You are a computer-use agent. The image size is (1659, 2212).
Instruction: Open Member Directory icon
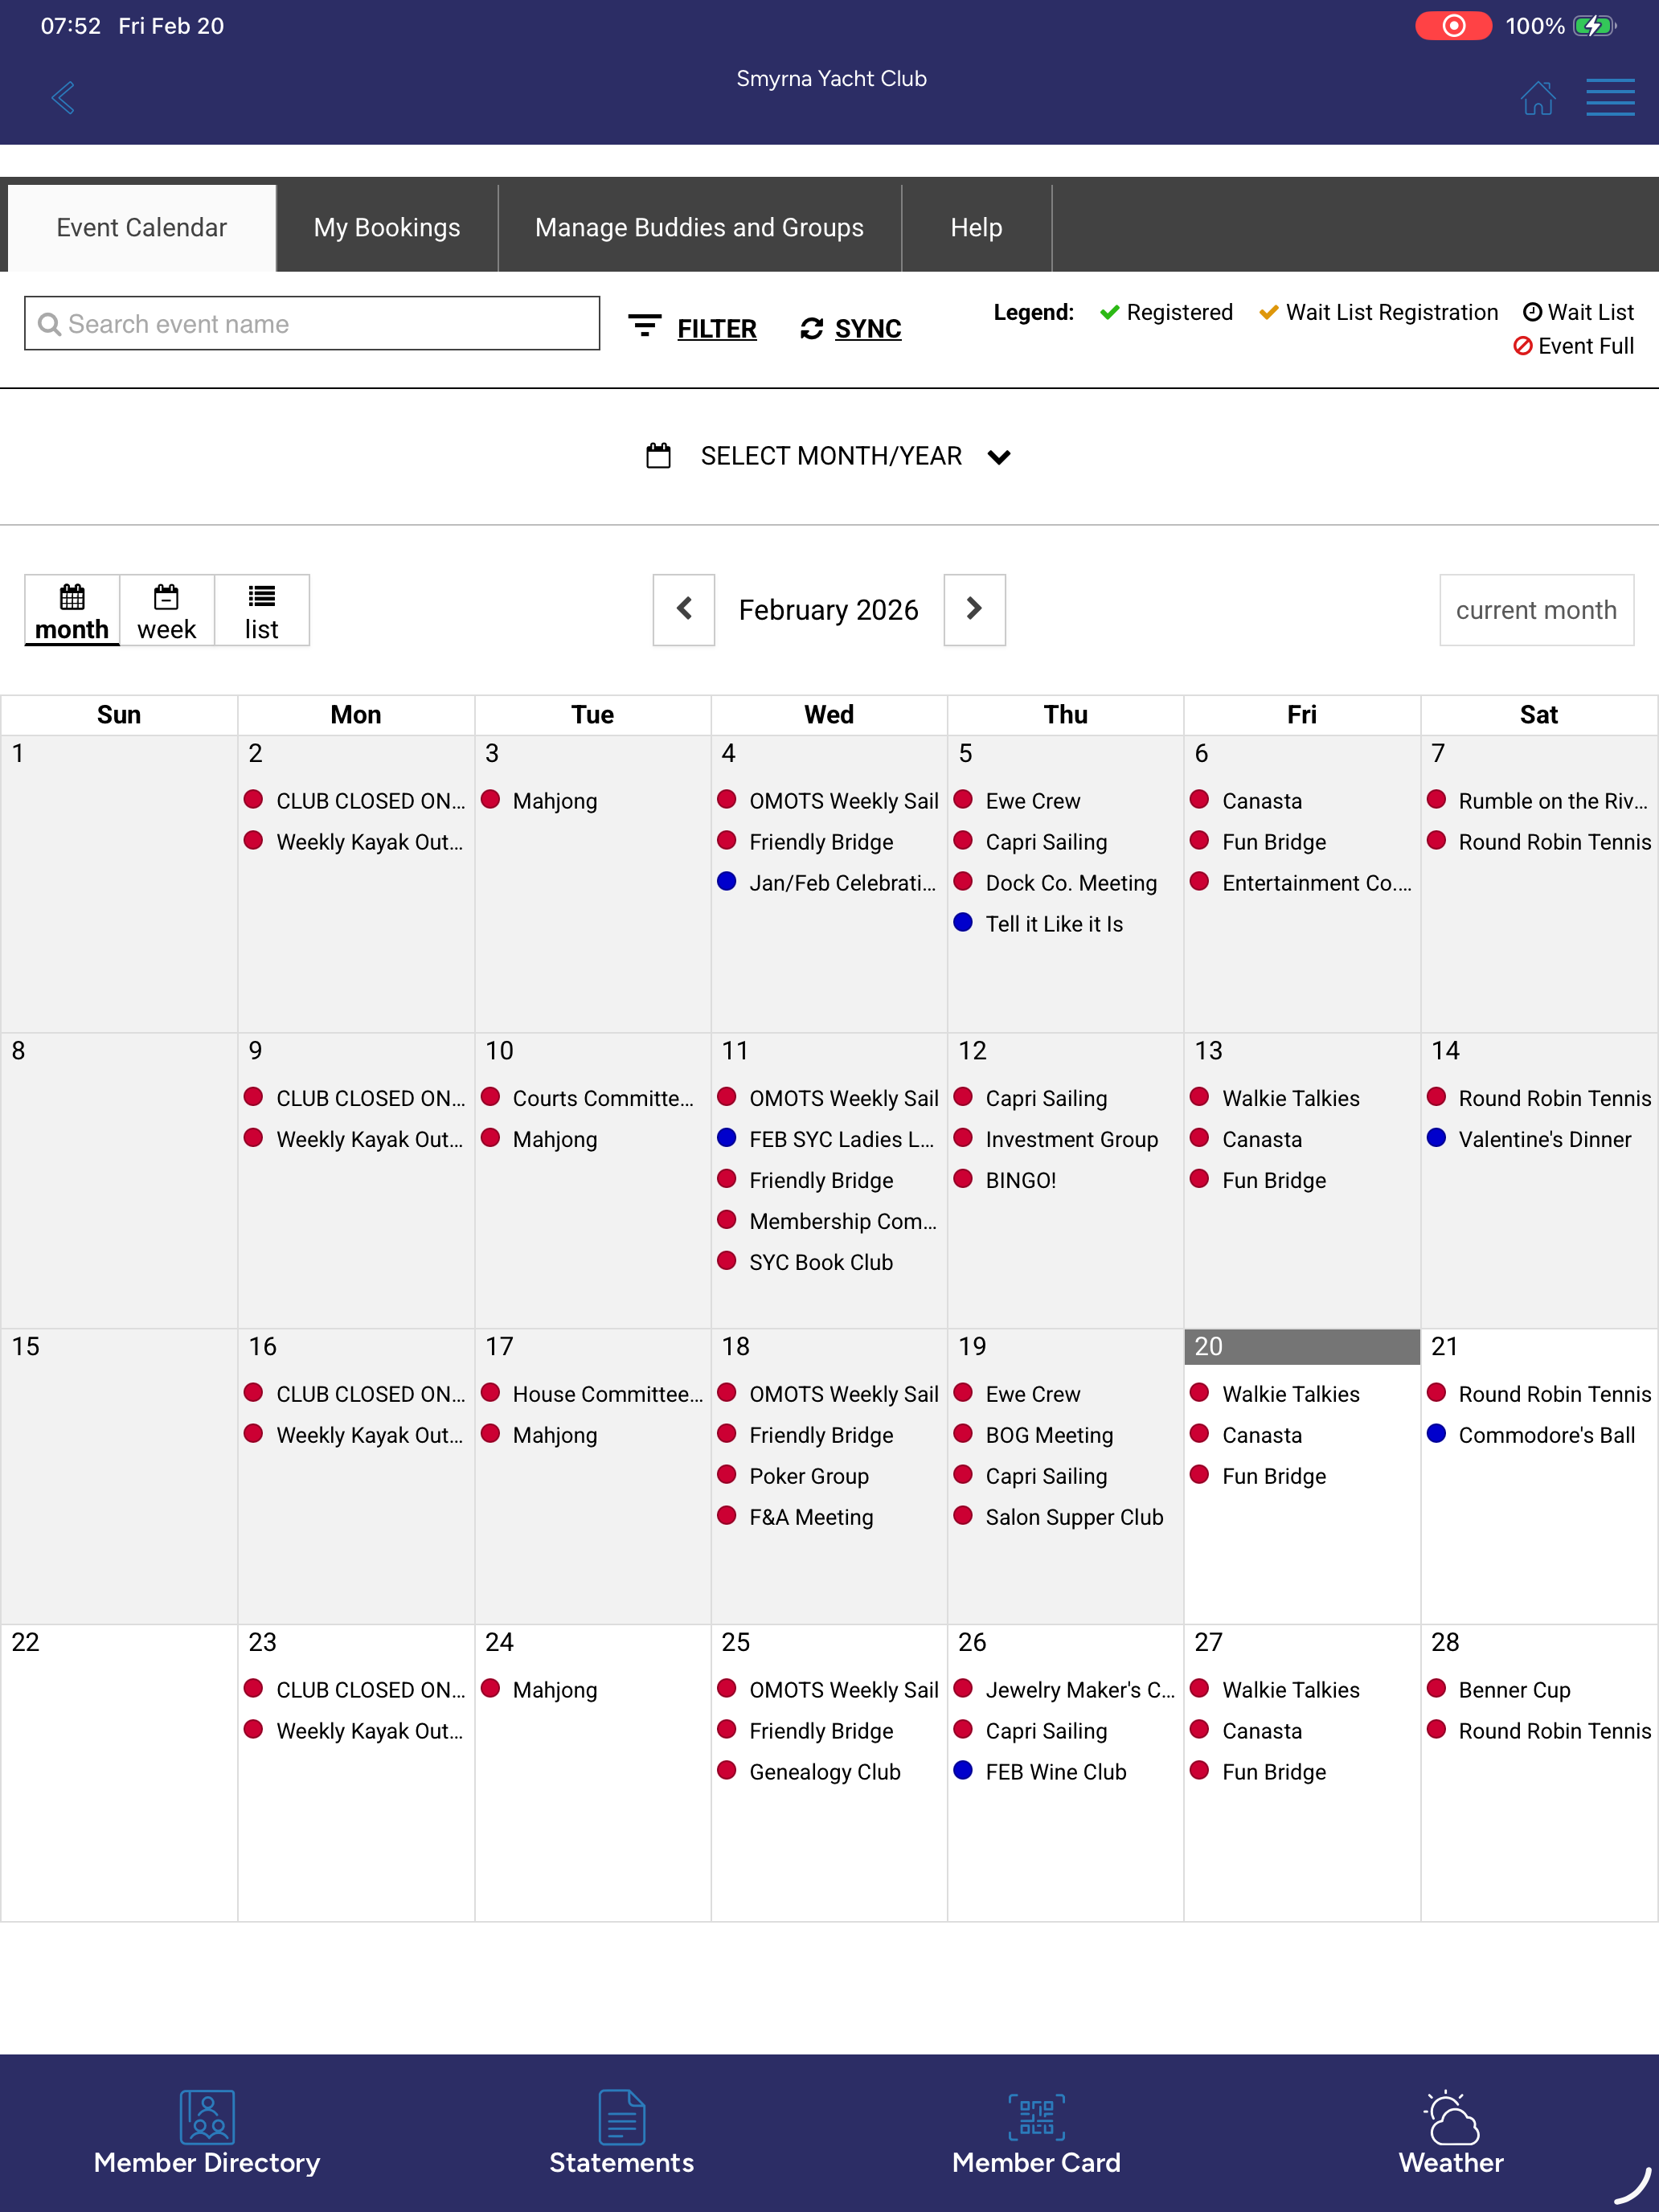(x=207, y=2116)
